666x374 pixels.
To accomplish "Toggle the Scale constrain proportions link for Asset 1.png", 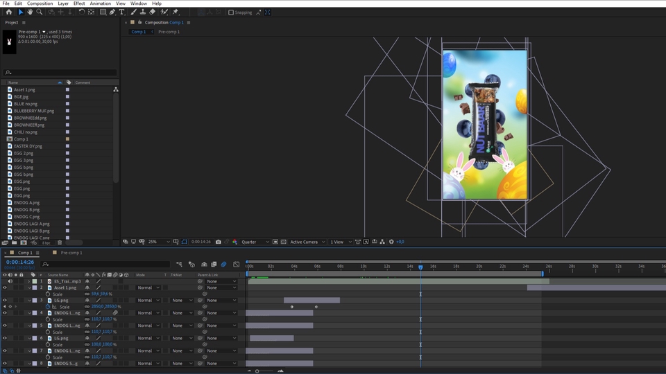I will [x=87, y=294].
